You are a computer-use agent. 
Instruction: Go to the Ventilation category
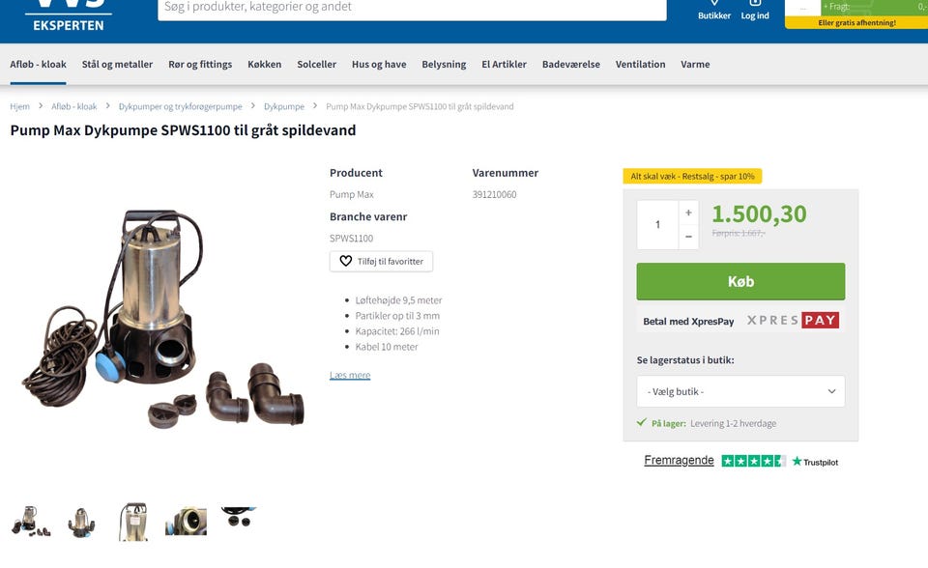point(640,65)
